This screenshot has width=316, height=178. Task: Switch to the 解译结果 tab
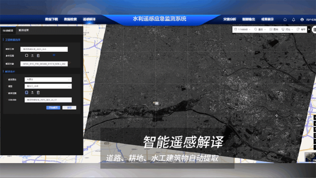(x=24, y=30)
